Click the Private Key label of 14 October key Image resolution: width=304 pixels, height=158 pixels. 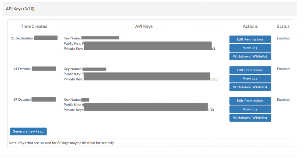tap(73, 79)
